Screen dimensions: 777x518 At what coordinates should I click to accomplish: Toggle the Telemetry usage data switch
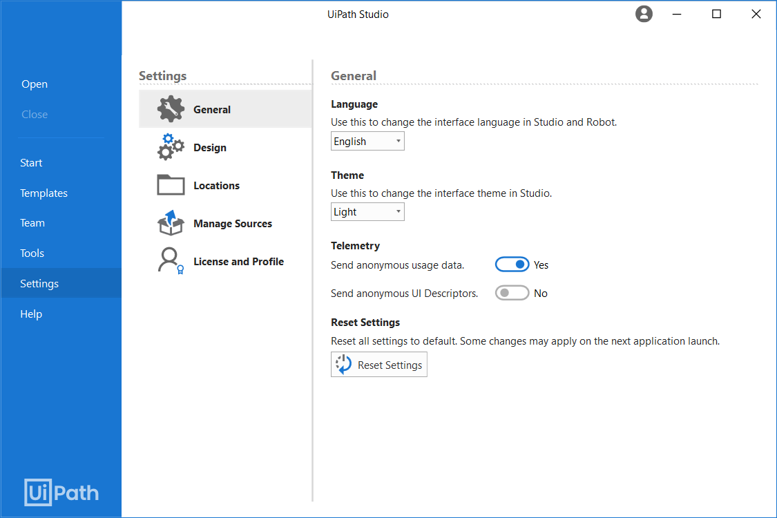512,264
